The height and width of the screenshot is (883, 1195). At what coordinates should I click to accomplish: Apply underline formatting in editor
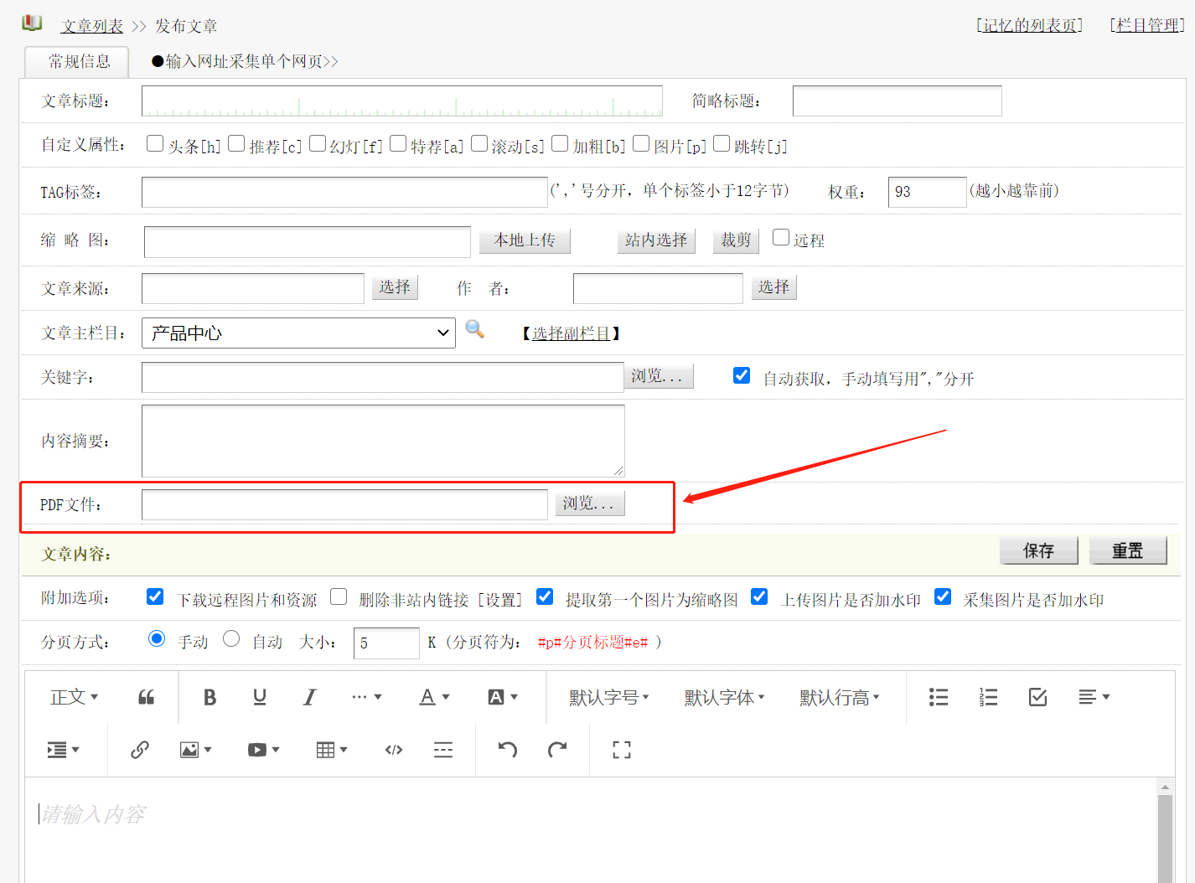pyautogui.click(x=260, y=697)
